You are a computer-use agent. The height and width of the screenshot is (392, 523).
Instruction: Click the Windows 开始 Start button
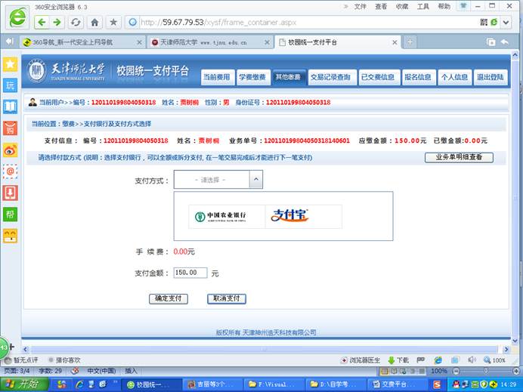coord(24,384)
